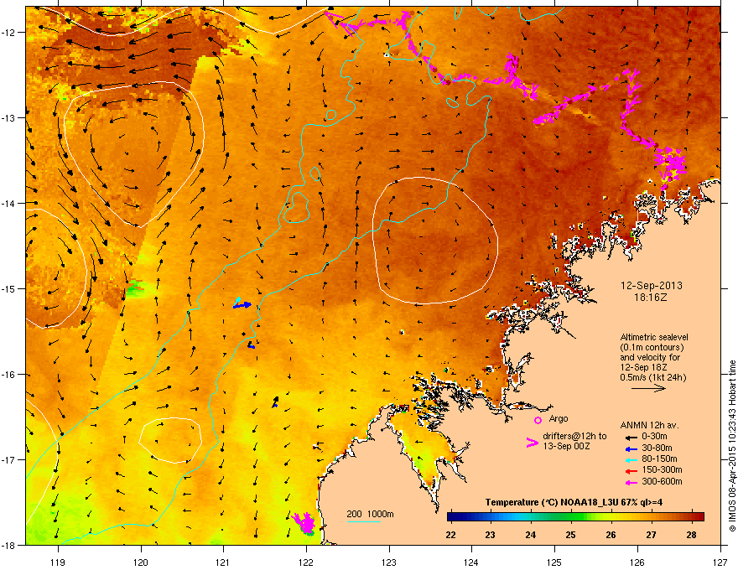The width and height of the screenshot is (738, 570).
Task: Click the 'Altimetric sealevel' caption text
Action: click(x=654, y=337)
